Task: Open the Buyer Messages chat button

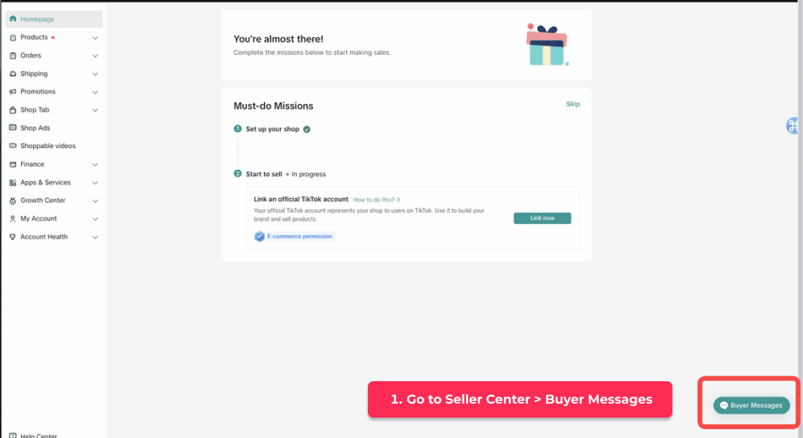Action: click(x=751, y=405)
